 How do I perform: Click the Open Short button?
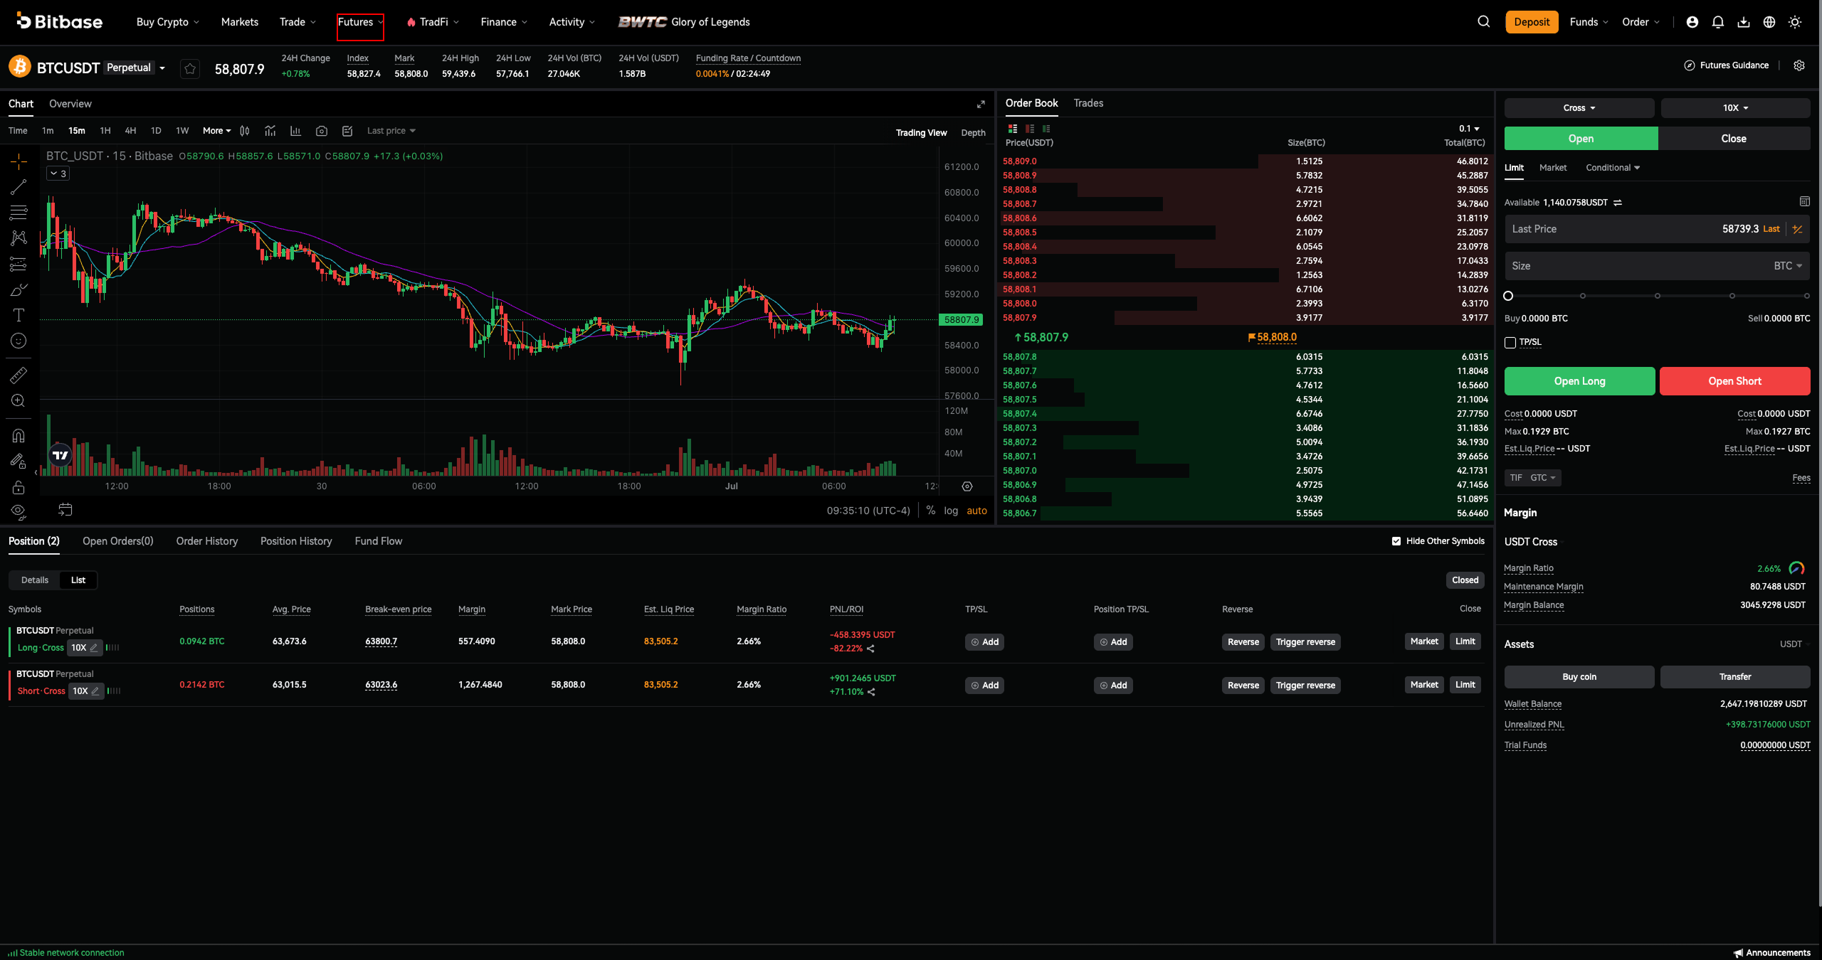tap(1734, 381)
